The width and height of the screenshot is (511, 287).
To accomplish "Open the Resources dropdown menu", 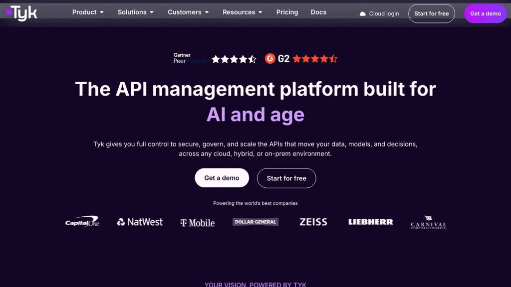I will pos(243,12).
